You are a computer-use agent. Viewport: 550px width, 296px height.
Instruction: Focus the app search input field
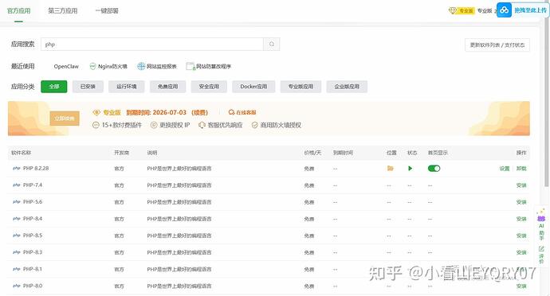(152, 45)
